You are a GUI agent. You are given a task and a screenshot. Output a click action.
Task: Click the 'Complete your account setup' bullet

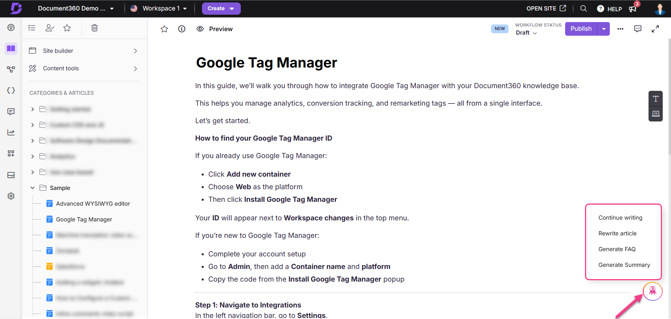click(257, 254)
